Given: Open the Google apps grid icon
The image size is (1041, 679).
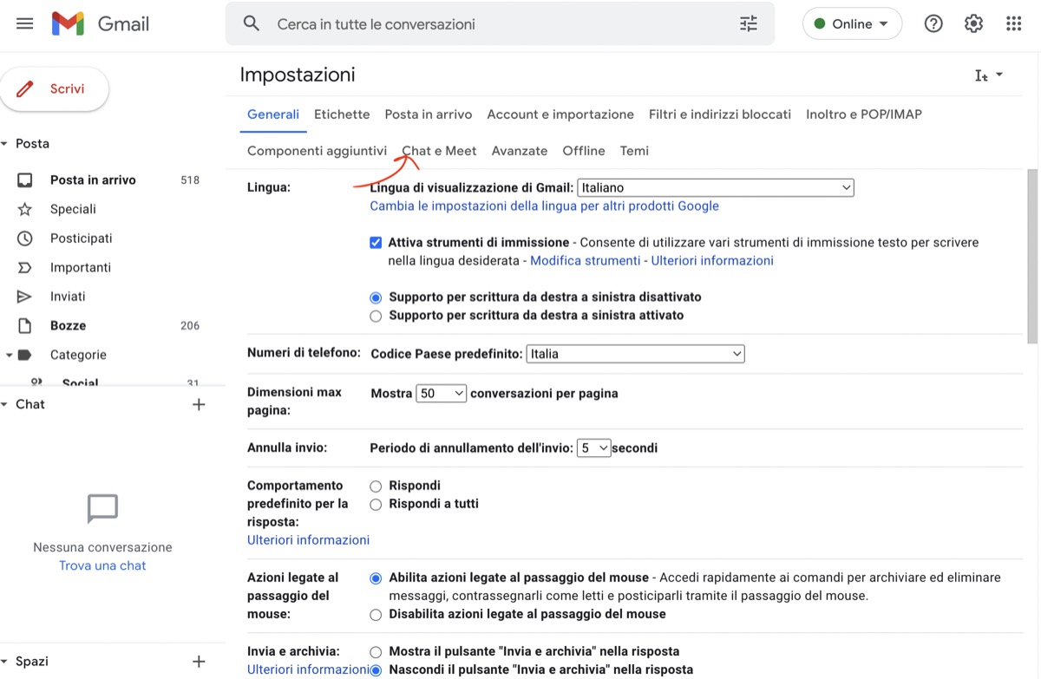Looking at the screenshot, I should (1013, 24).
